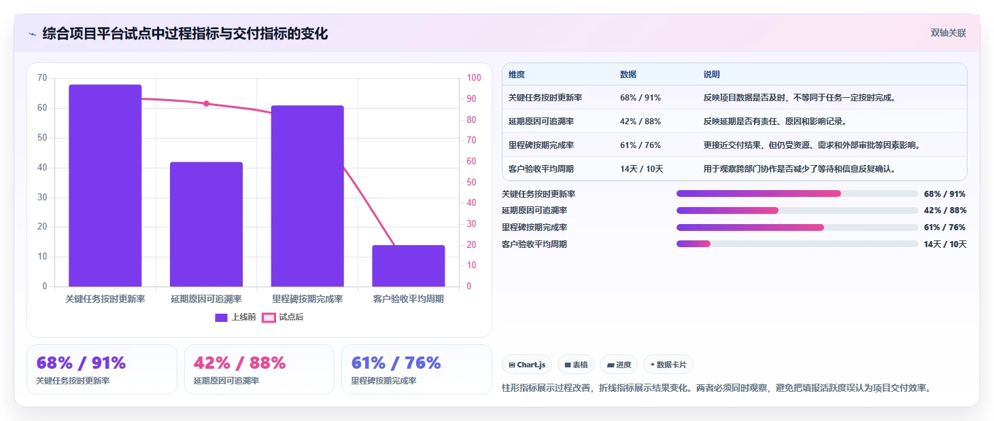The width and height of the screenshot is (994, 421).
Task: Click the 里程碑按期完成率 purple bar in the chart
Action: (x=307, y=196)
